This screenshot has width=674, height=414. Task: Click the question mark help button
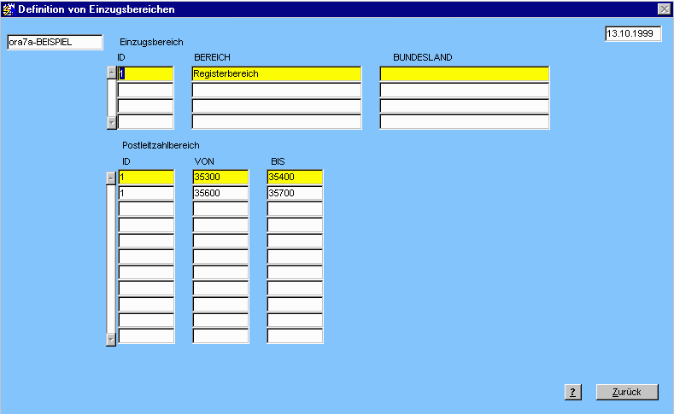(x=573, y=392)
